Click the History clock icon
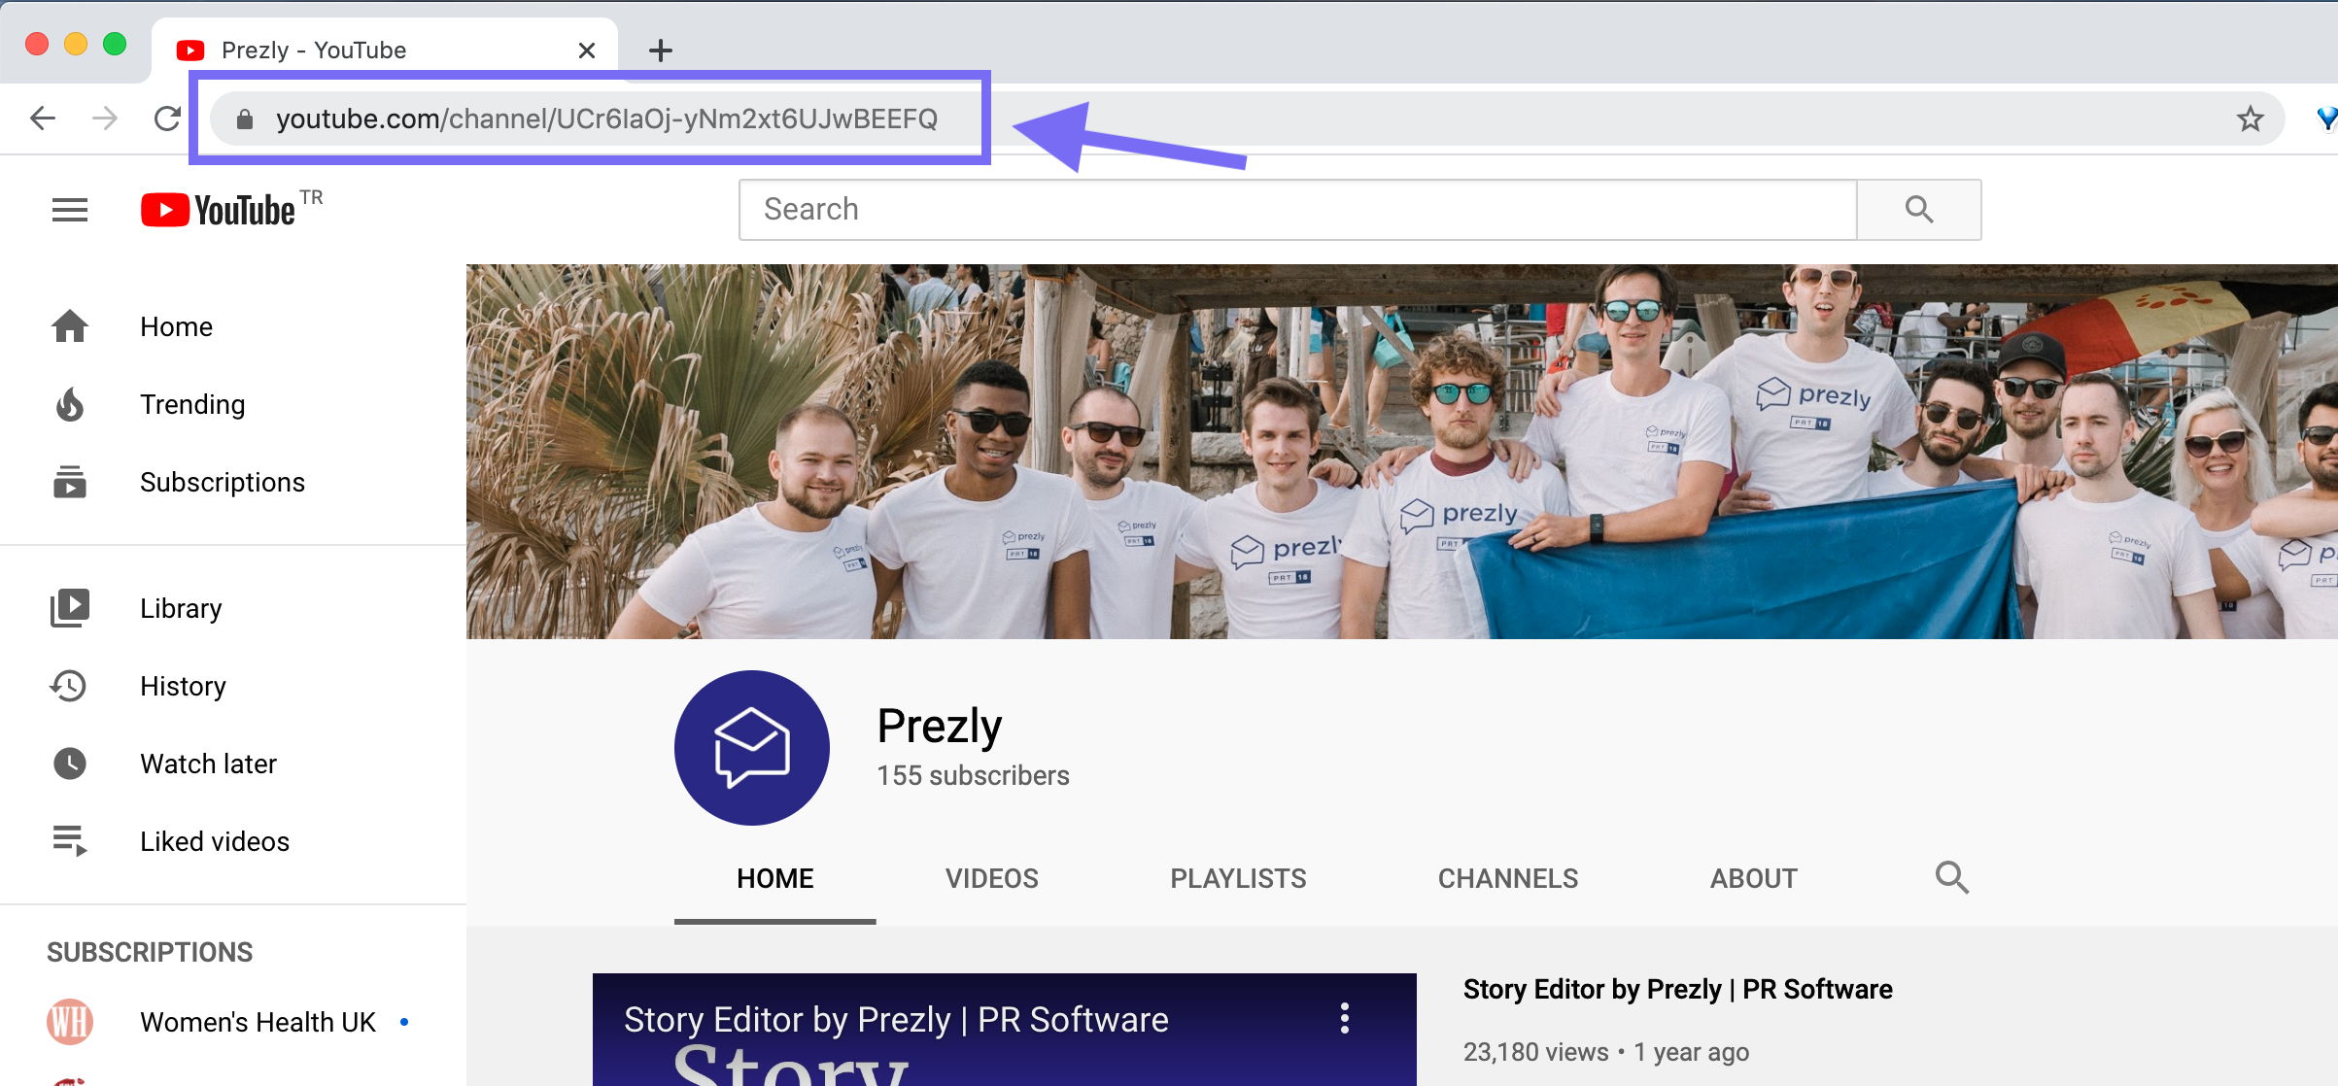The image size is (2338, 1086). point(69,685)
